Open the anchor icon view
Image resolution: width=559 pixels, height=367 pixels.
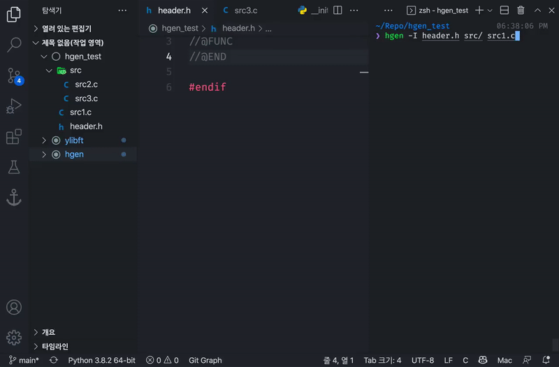(13, 198)
